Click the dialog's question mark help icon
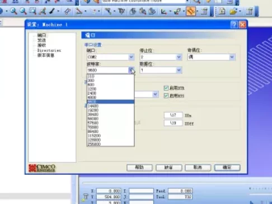The height and width of the screenshot is (204, 272). click(x=234, y=25)
